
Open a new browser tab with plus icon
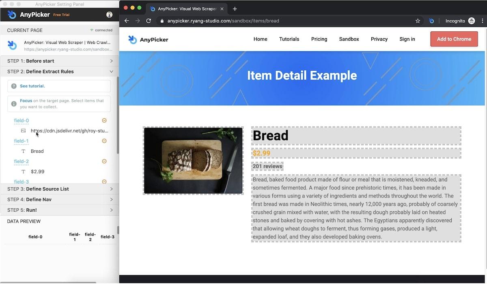tap(235, 9)
